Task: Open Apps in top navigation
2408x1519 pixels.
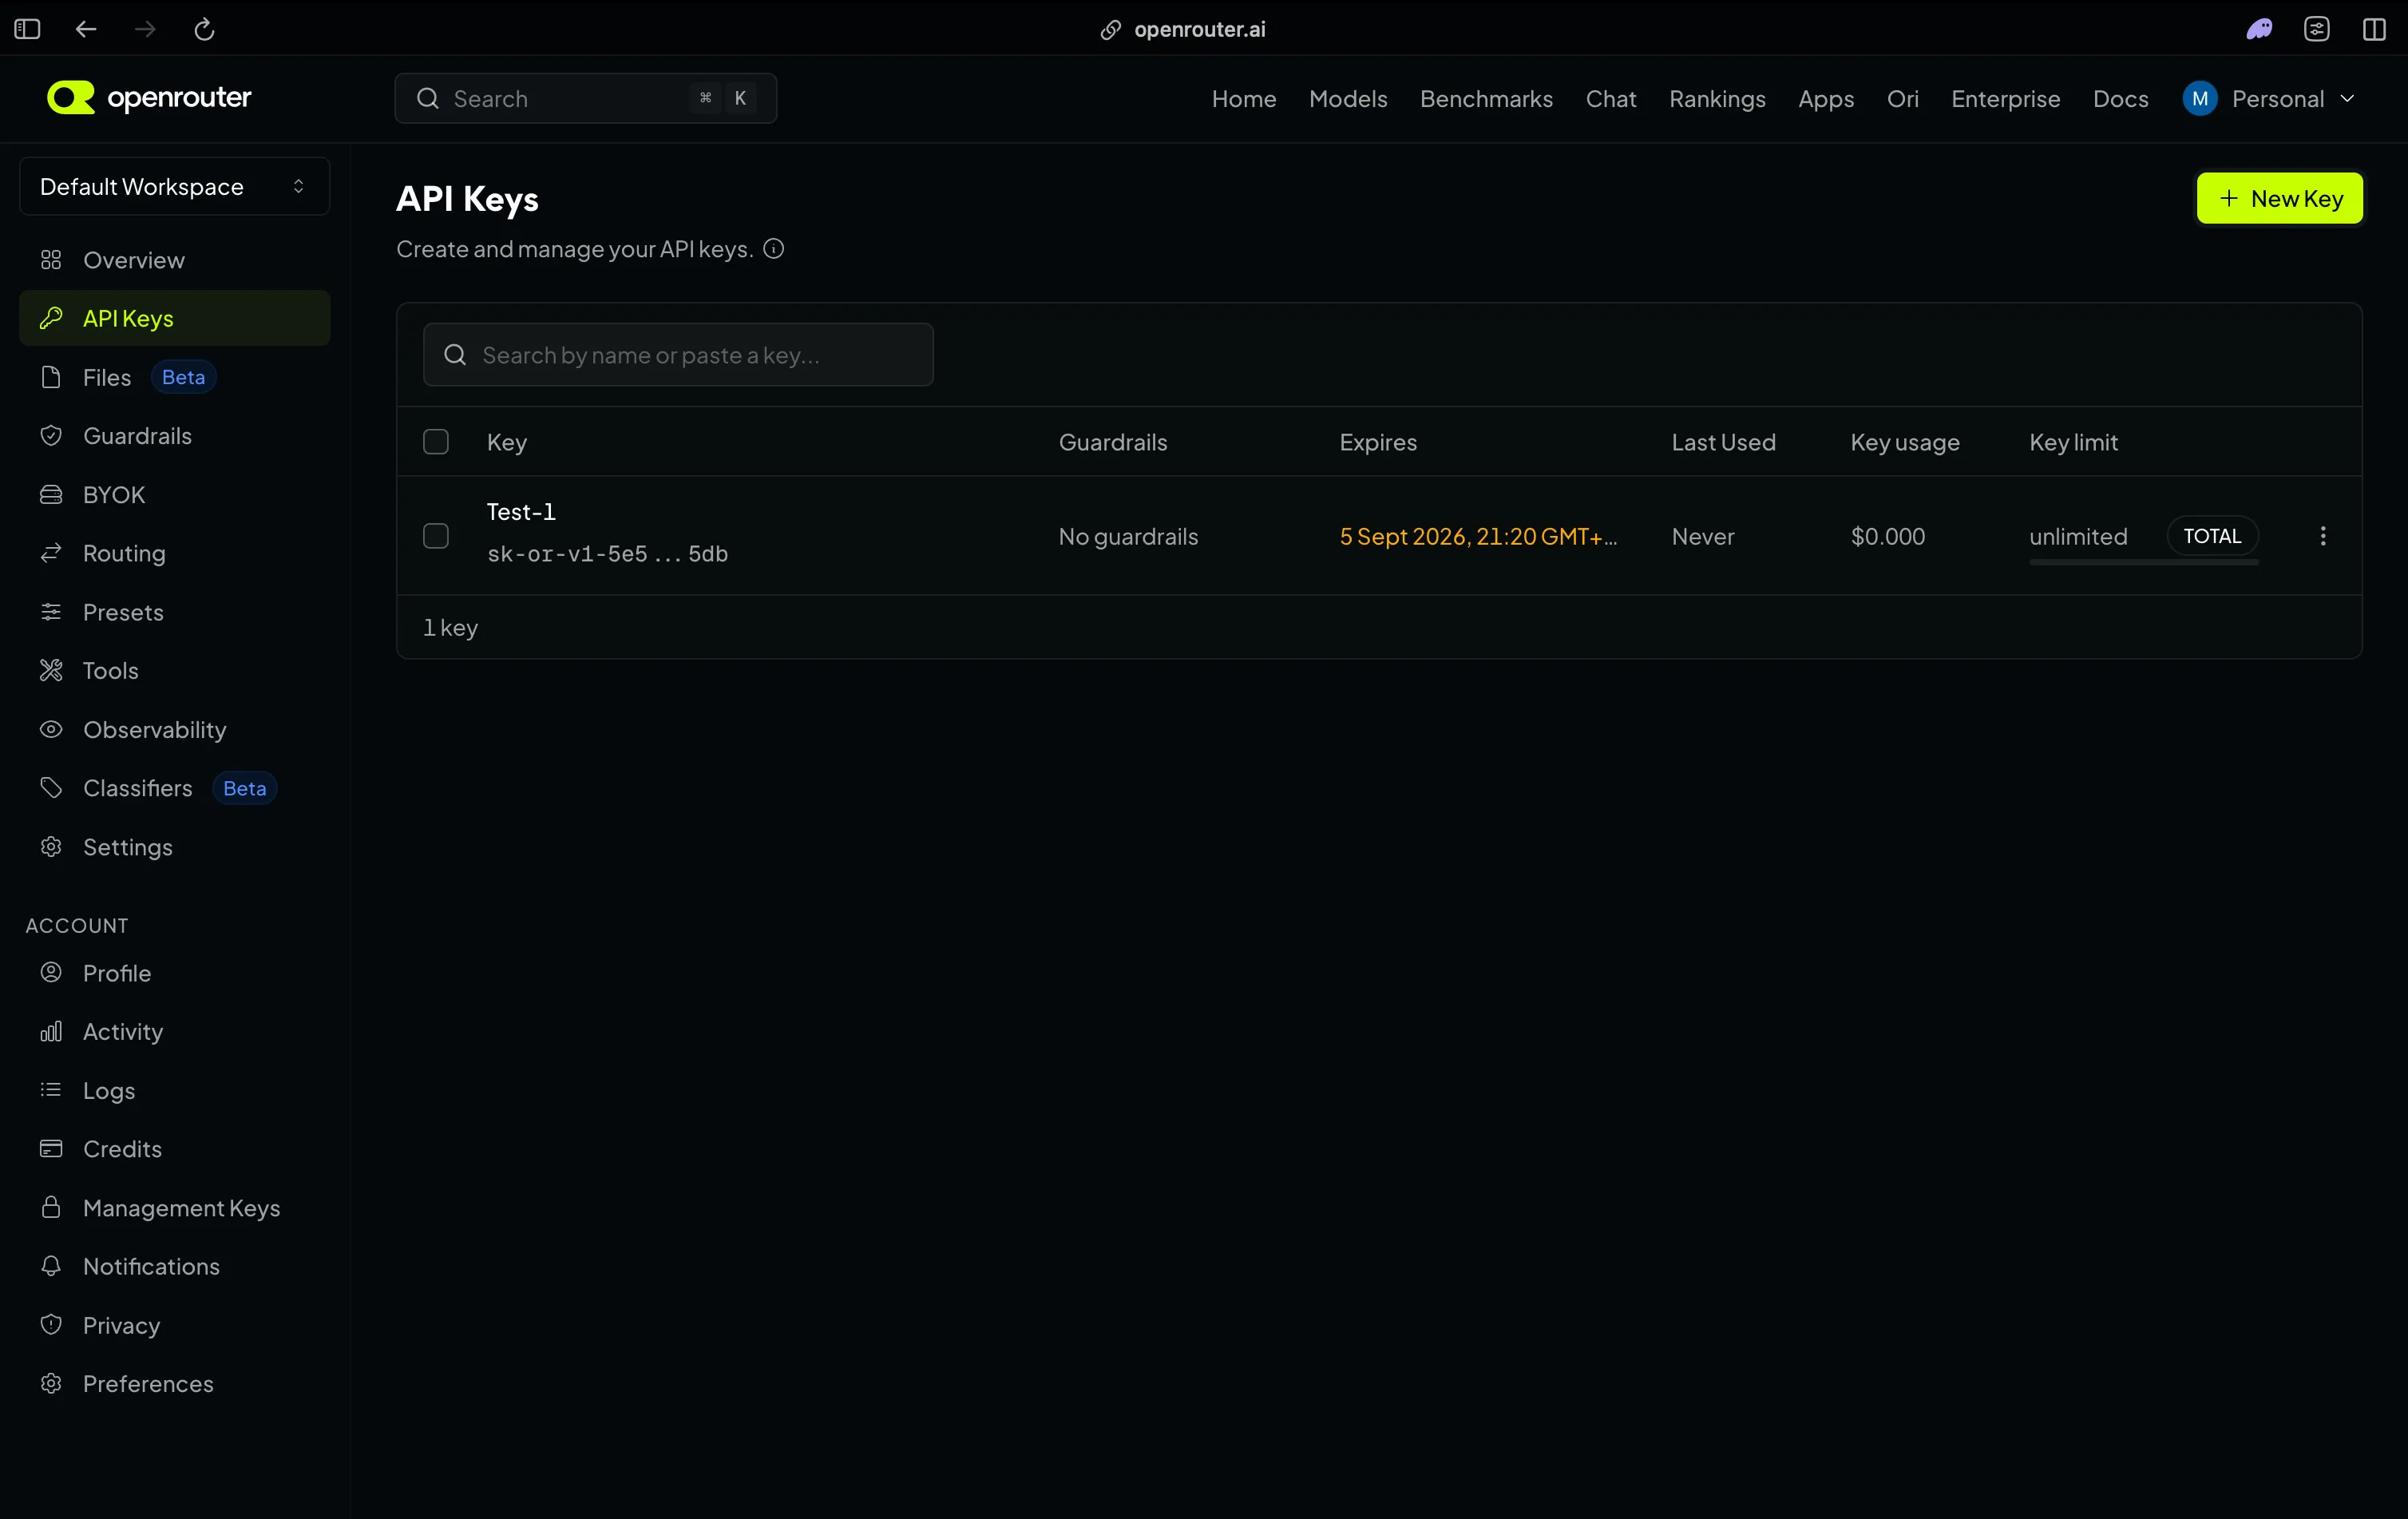Action: (1825, 98)
